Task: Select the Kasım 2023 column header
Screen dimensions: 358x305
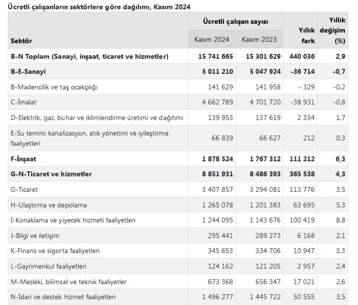Action: (x=259, y=40)
